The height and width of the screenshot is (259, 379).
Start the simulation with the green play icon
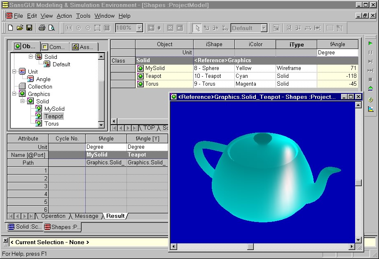click(x=370, y=44)
